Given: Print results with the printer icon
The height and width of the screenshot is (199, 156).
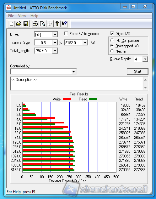Looking at the screenshot, I should 35,24.
